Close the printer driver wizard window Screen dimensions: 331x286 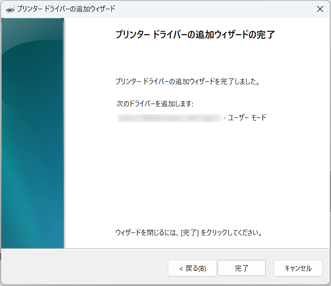[320, 9]
